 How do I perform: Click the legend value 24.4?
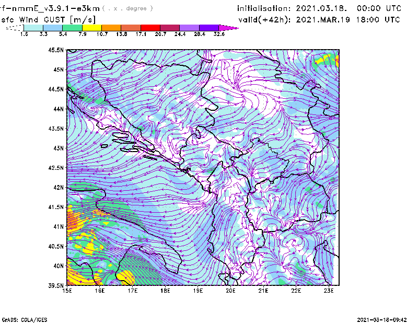pos(180,34)
